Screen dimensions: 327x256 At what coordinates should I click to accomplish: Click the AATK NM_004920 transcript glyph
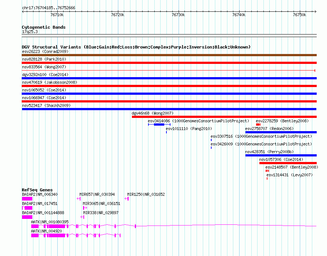point(76,235)
